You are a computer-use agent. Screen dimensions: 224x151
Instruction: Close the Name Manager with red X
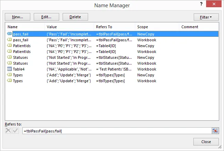click(x=214, y=4)
